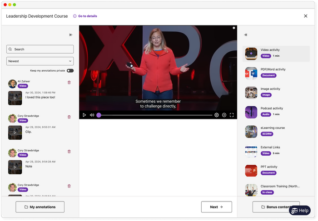318x221 pixels.
Task: Play the video
Action: 84,115
